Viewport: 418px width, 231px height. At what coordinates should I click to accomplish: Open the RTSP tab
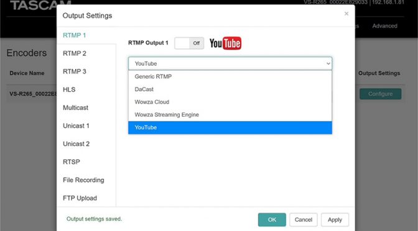71,162
